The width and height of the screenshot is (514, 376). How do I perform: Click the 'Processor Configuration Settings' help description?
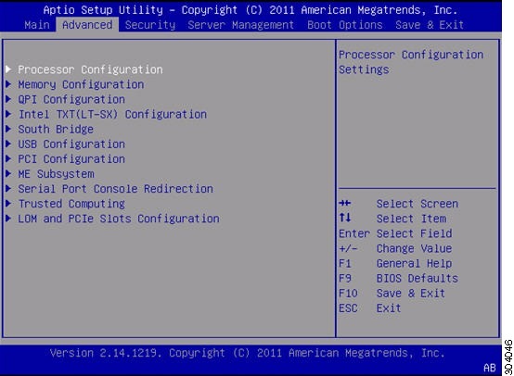click(411, 62)
